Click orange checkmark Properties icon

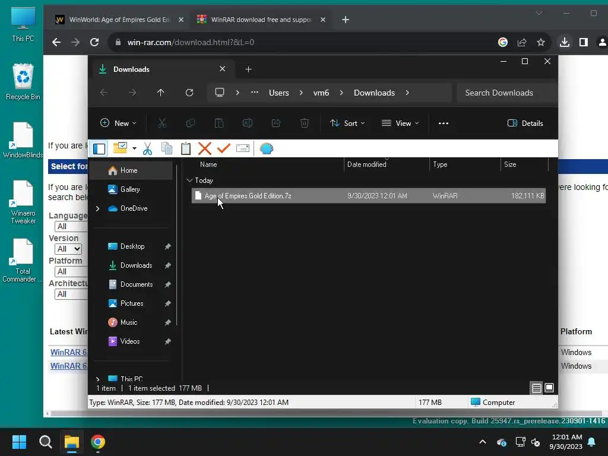pos(224,148)
